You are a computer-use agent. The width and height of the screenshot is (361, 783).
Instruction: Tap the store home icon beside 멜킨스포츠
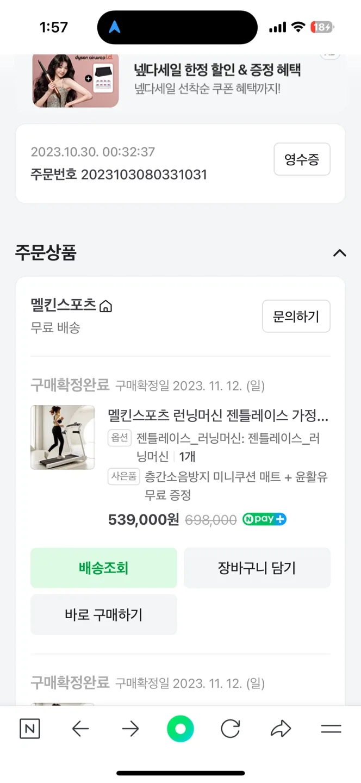[x=106, y=307]
